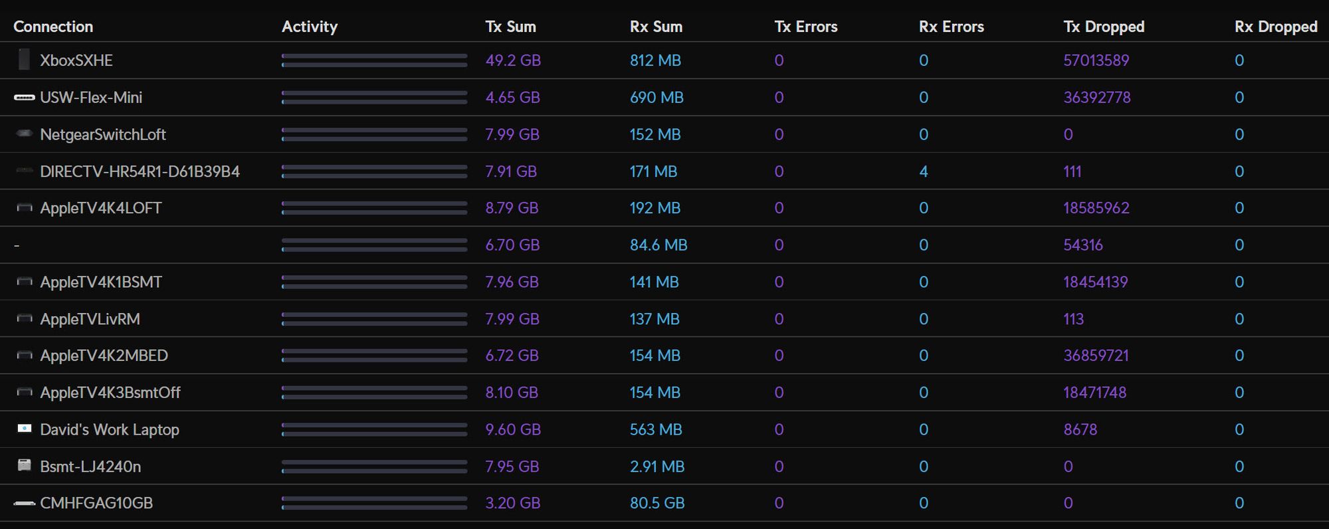Click the activity graph for CMHFGAG10GB

(374, 503)
